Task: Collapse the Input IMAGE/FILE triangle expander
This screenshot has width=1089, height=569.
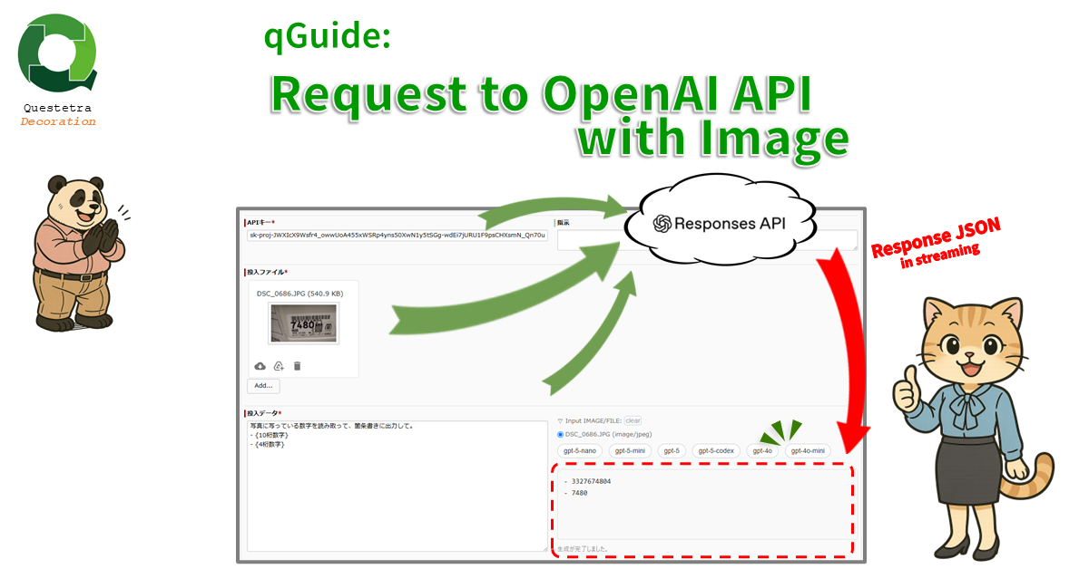Action: pos(561,420)
